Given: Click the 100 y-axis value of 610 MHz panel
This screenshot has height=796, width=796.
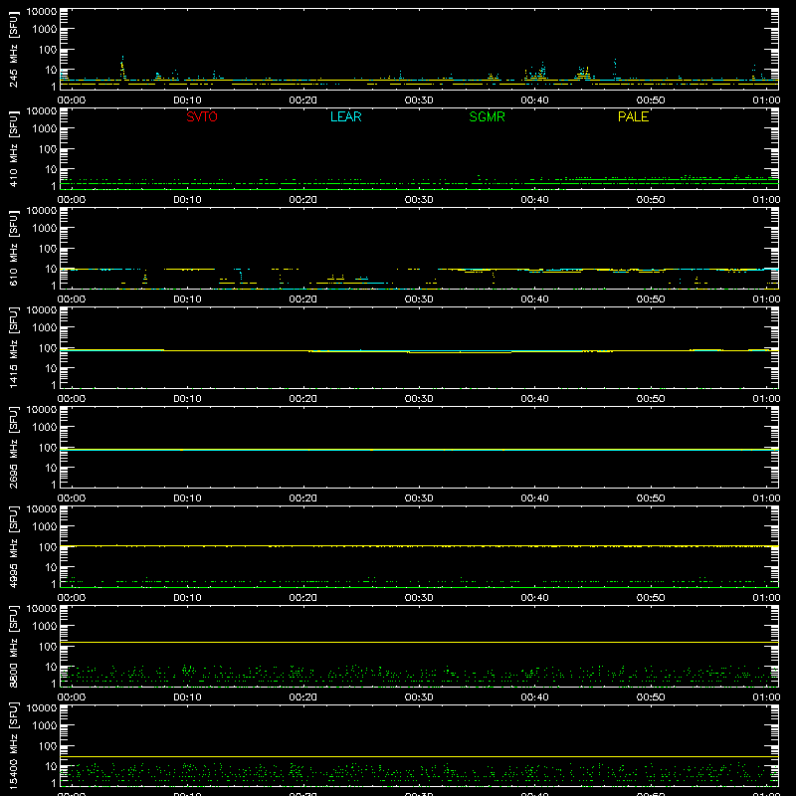Looking at the screenshot, I should (x=48, y=249).
